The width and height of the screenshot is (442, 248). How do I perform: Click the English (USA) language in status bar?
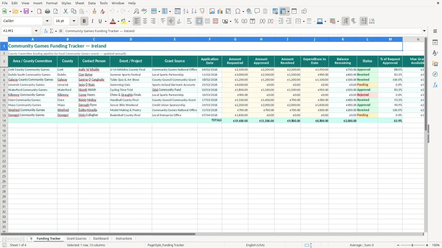(255, 245)
